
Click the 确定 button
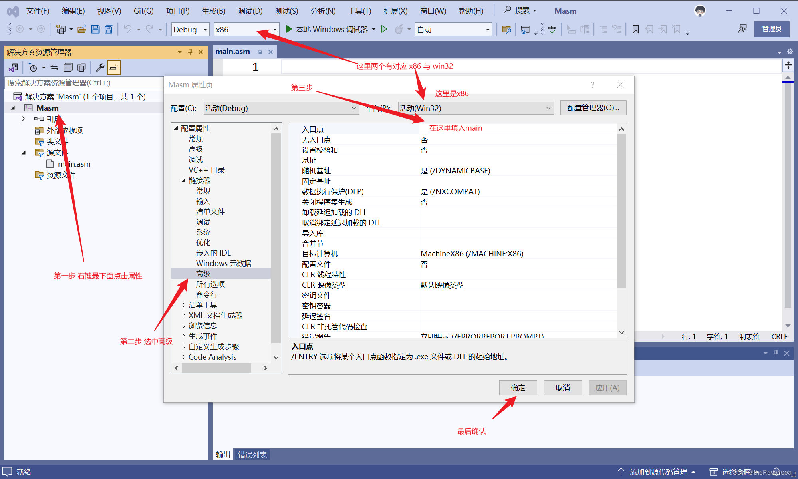pos(518,388)
